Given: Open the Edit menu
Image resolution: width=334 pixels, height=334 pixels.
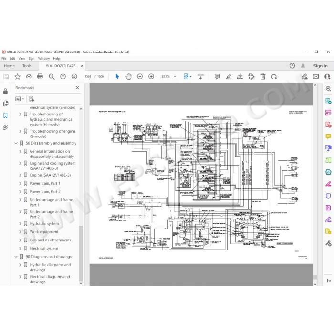Looking at the screenshot, I should pos(12,58).
